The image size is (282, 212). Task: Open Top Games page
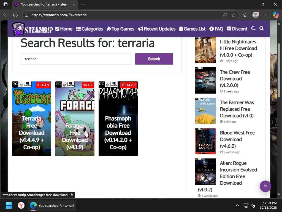[x=120, y=29]
